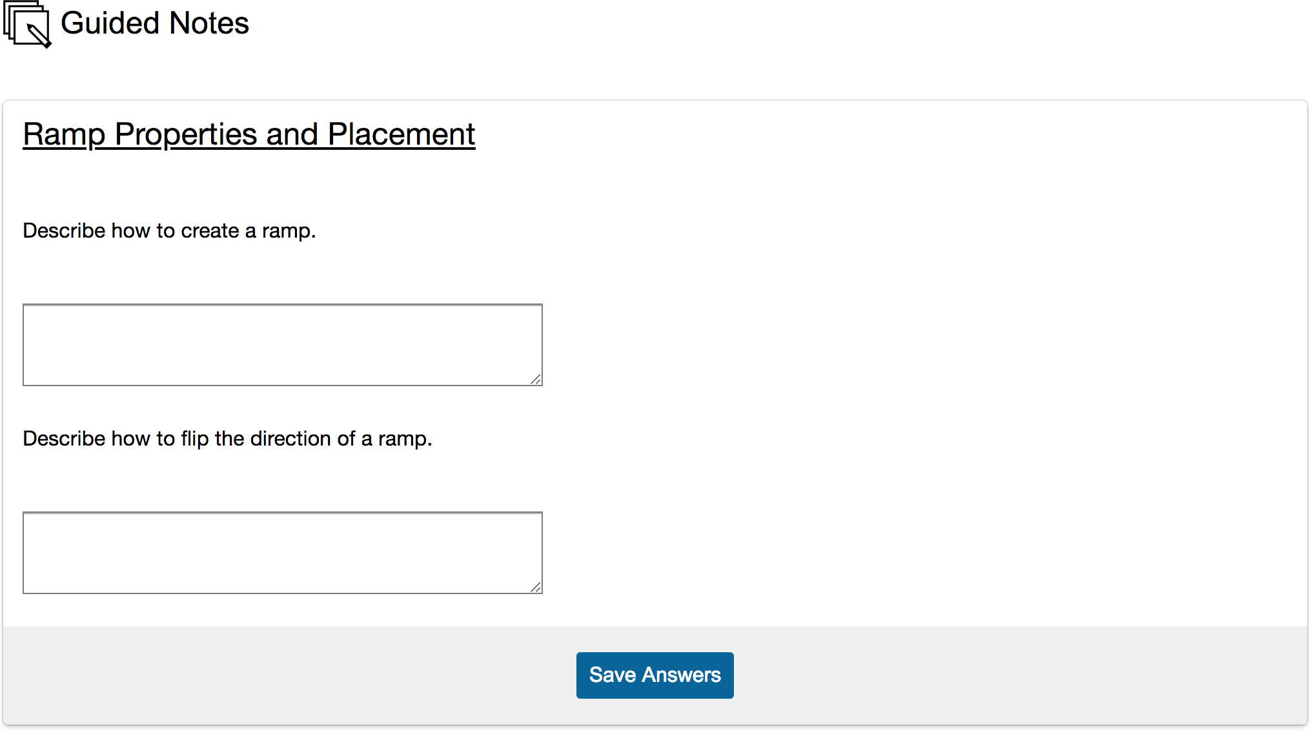Image resolution: width=1311 pixels, height=731 pixels.
Task: Click the word 'Guided' in the page title
Action: click(110, 23)
